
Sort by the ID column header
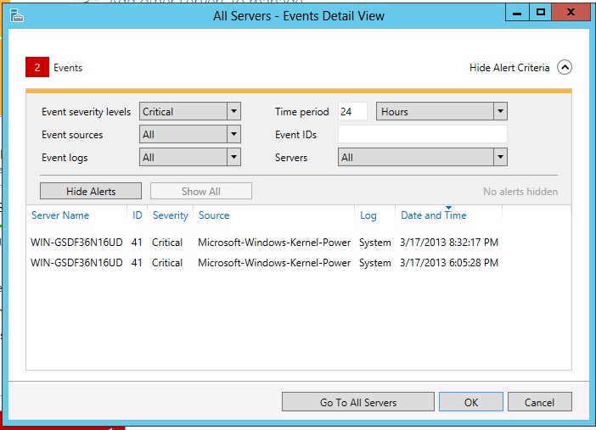137,215
